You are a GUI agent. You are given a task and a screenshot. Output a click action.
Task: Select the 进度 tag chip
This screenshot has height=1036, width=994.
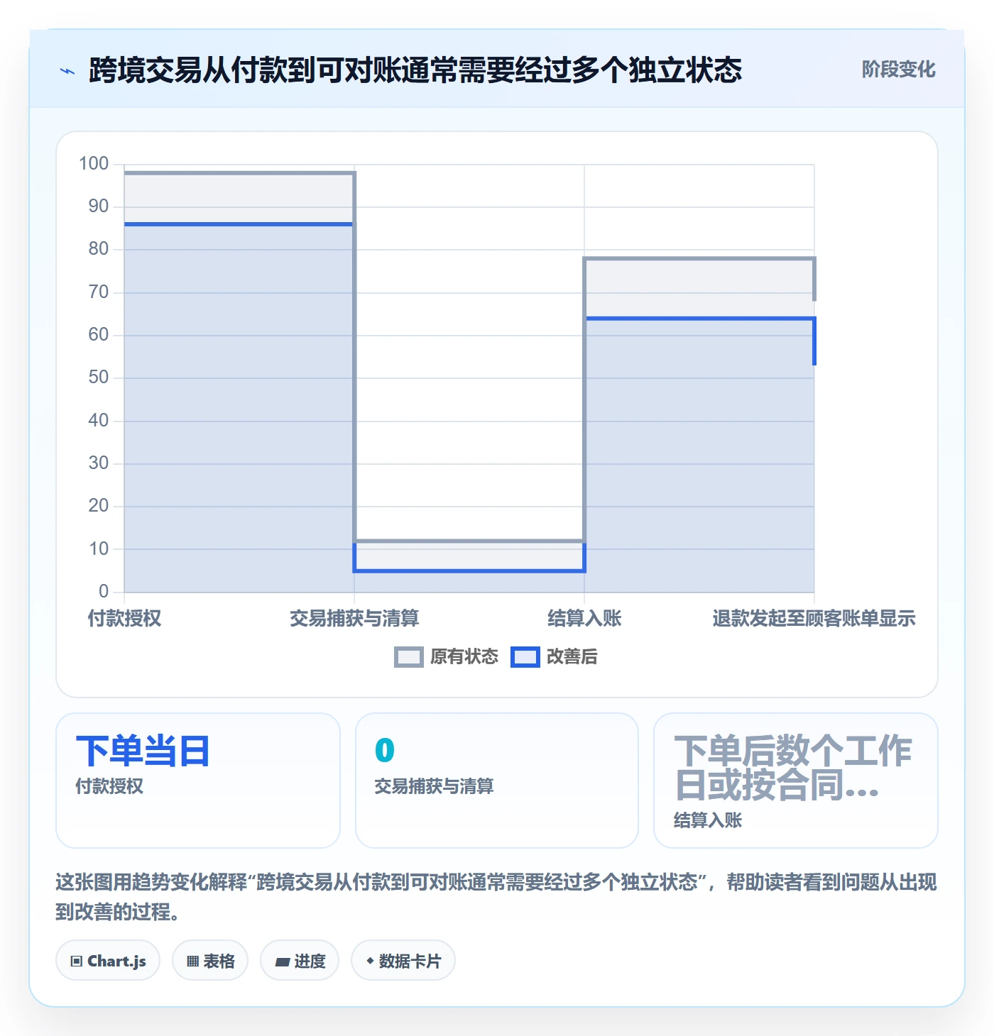(x=300, y=961)
